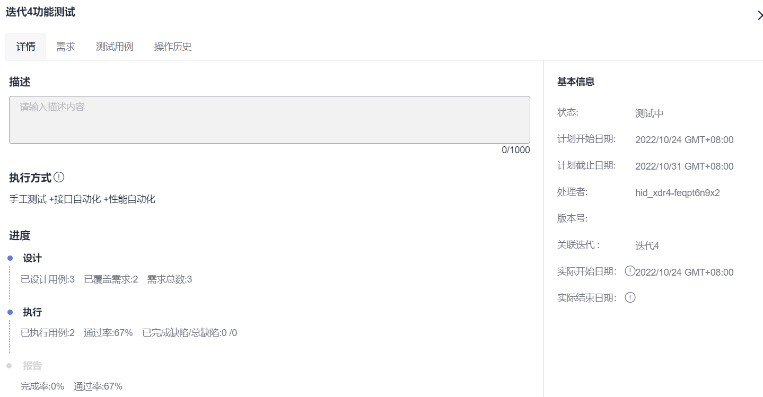Click the info icon next to 实际结束日期

coord(630,297)
